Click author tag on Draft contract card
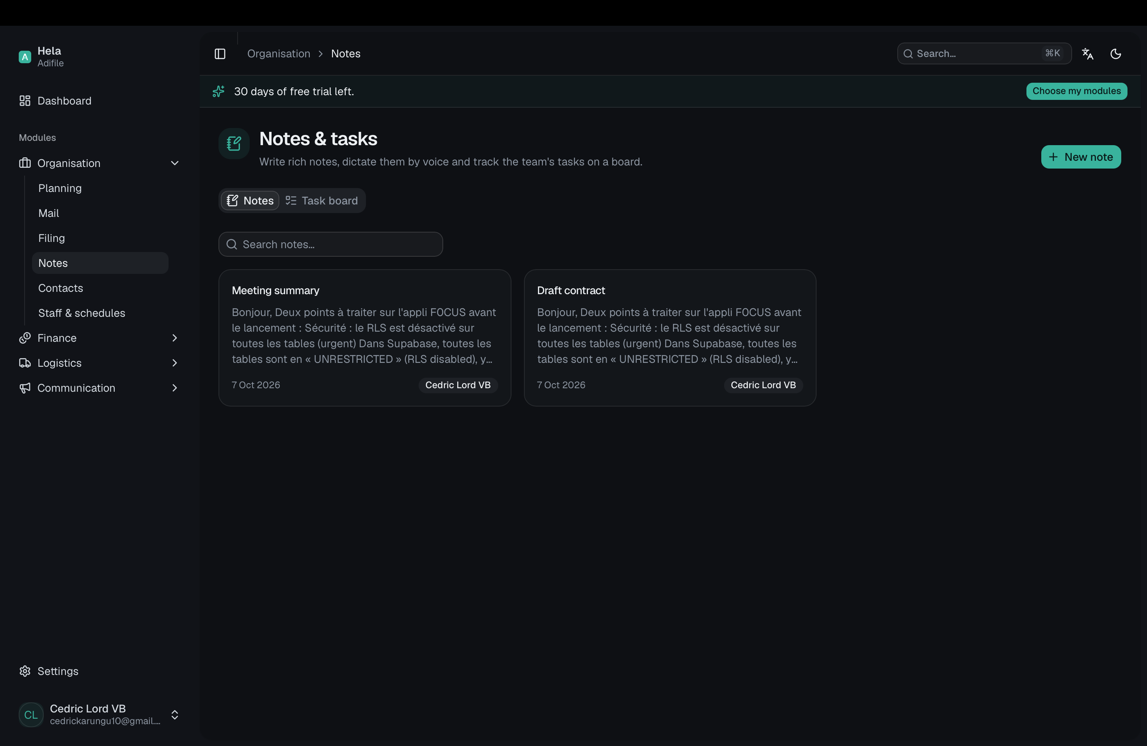 [763, 385]
